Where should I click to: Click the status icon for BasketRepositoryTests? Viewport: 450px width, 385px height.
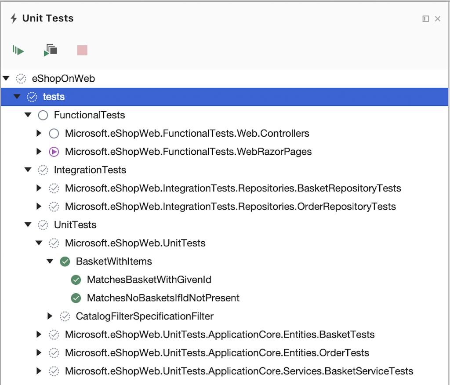[54, 189]
